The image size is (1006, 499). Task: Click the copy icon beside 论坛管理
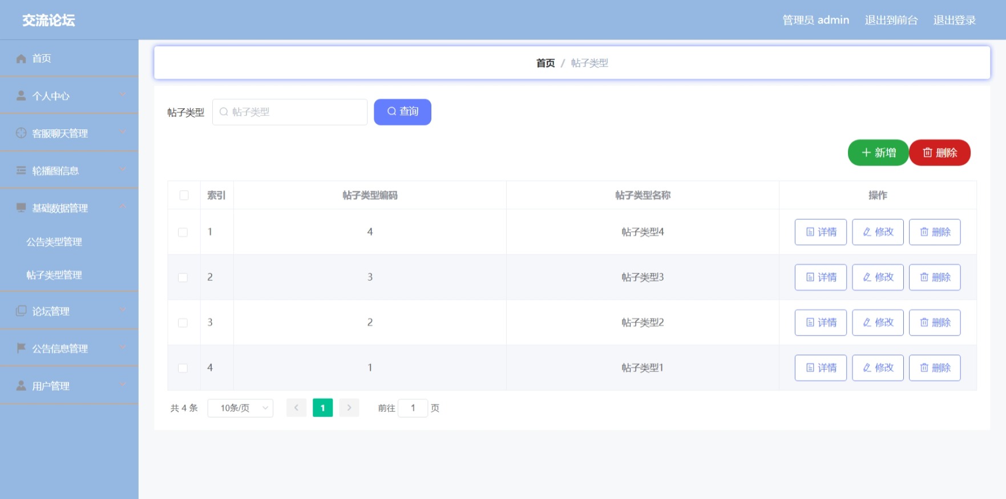[21, 310]
